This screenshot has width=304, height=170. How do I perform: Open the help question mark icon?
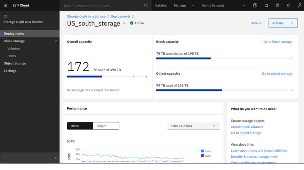(x=255, y=5)
